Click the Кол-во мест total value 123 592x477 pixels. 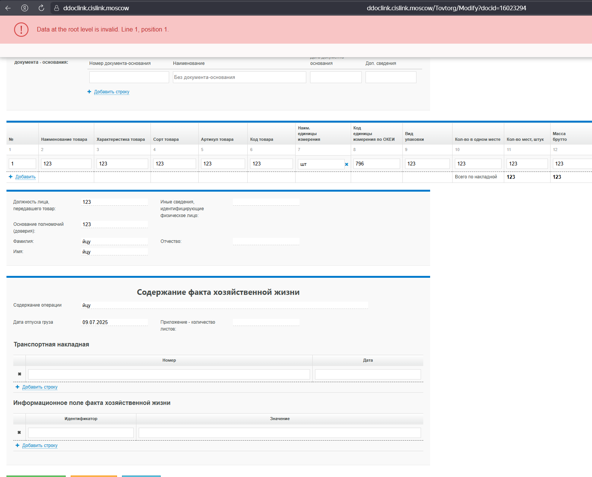511,177
